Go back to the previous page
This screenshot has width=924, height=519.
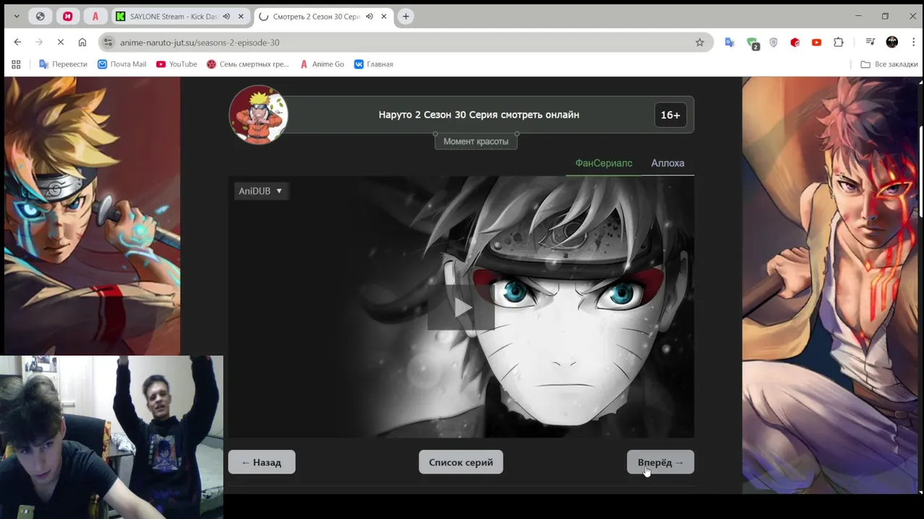coord(17,43)
